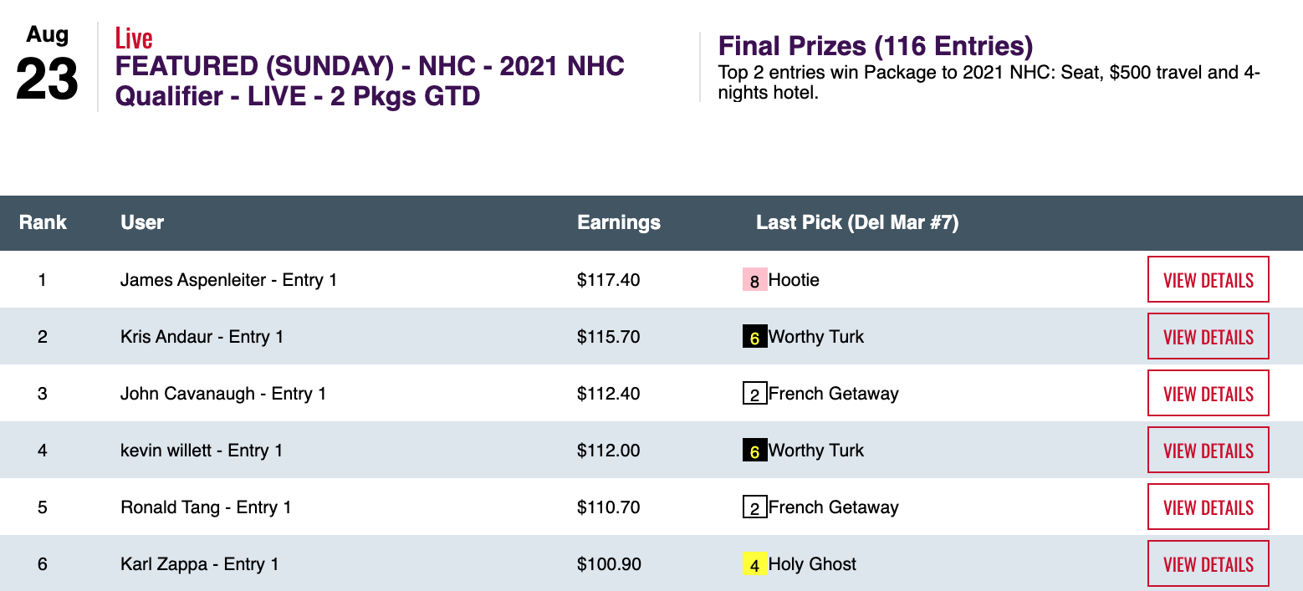The image size is (1303, 591).
Task: View details for James Aspenleiter's entry
Action: [x=1208, y=280]
